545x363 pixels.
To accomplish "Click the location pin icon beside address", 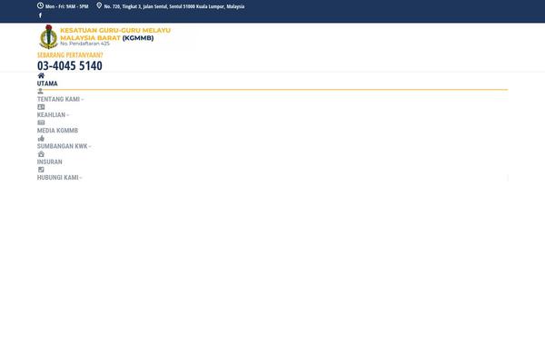I will click(99, 5).
